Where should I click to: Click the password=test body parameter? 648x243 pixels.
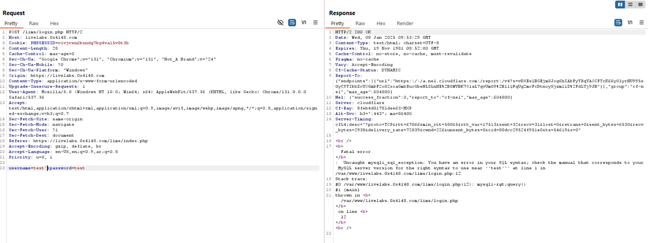pyautogui.click(x=67, y=168)
